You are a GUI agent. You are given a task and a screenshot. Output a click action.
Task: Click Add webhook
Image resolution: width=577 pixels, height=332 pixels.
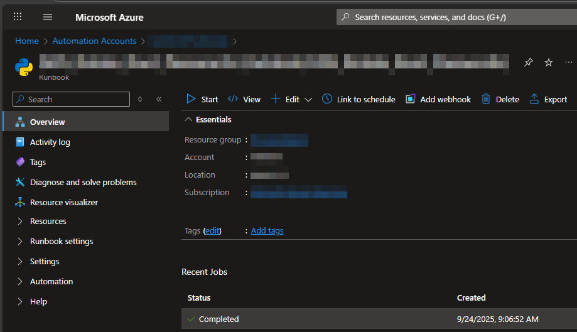438,99
